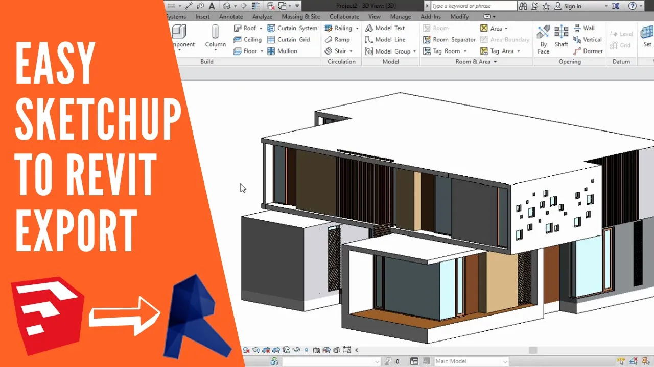Toggle ribbon minimize button after Modify tab
Viewport: 654px width, 367px height.
tap(486, 17)
